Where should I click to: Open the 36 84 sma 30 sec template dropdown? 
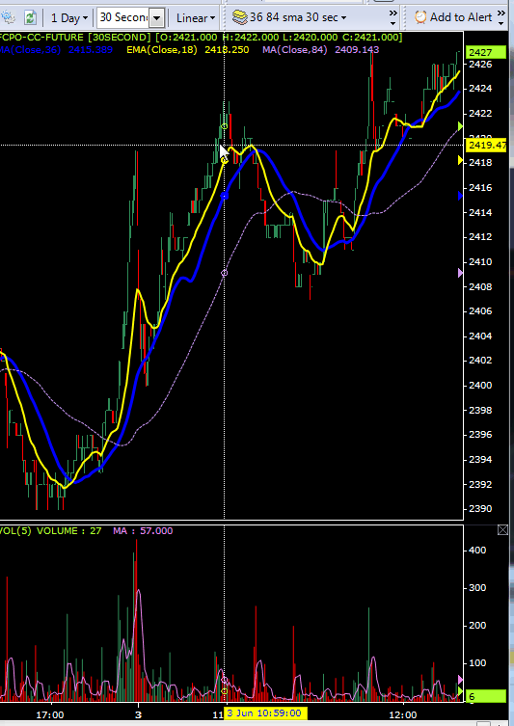[x=289, y=17]
